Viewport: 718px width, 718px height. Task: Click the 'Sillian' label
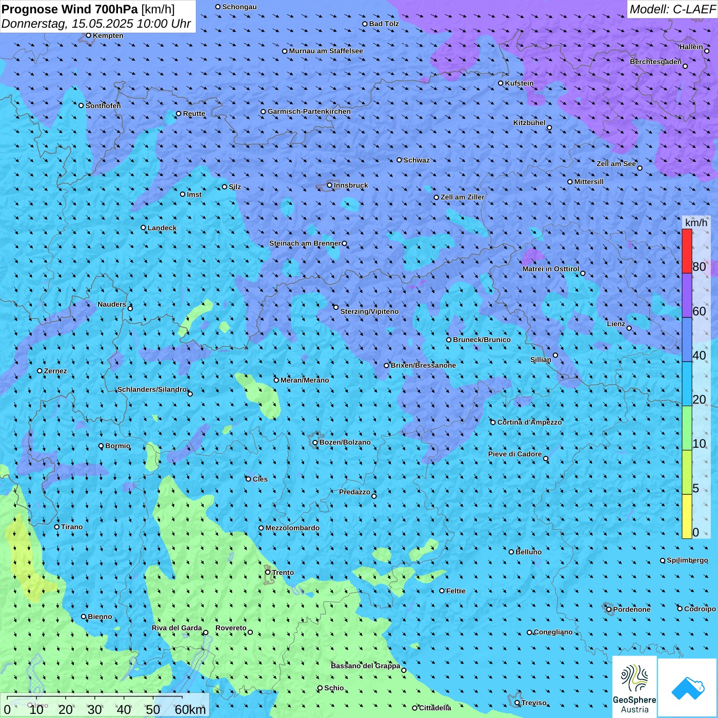pos(541,360)
